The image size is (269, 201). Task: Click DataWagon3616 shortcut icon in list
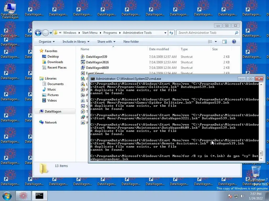tap(83, 62)
